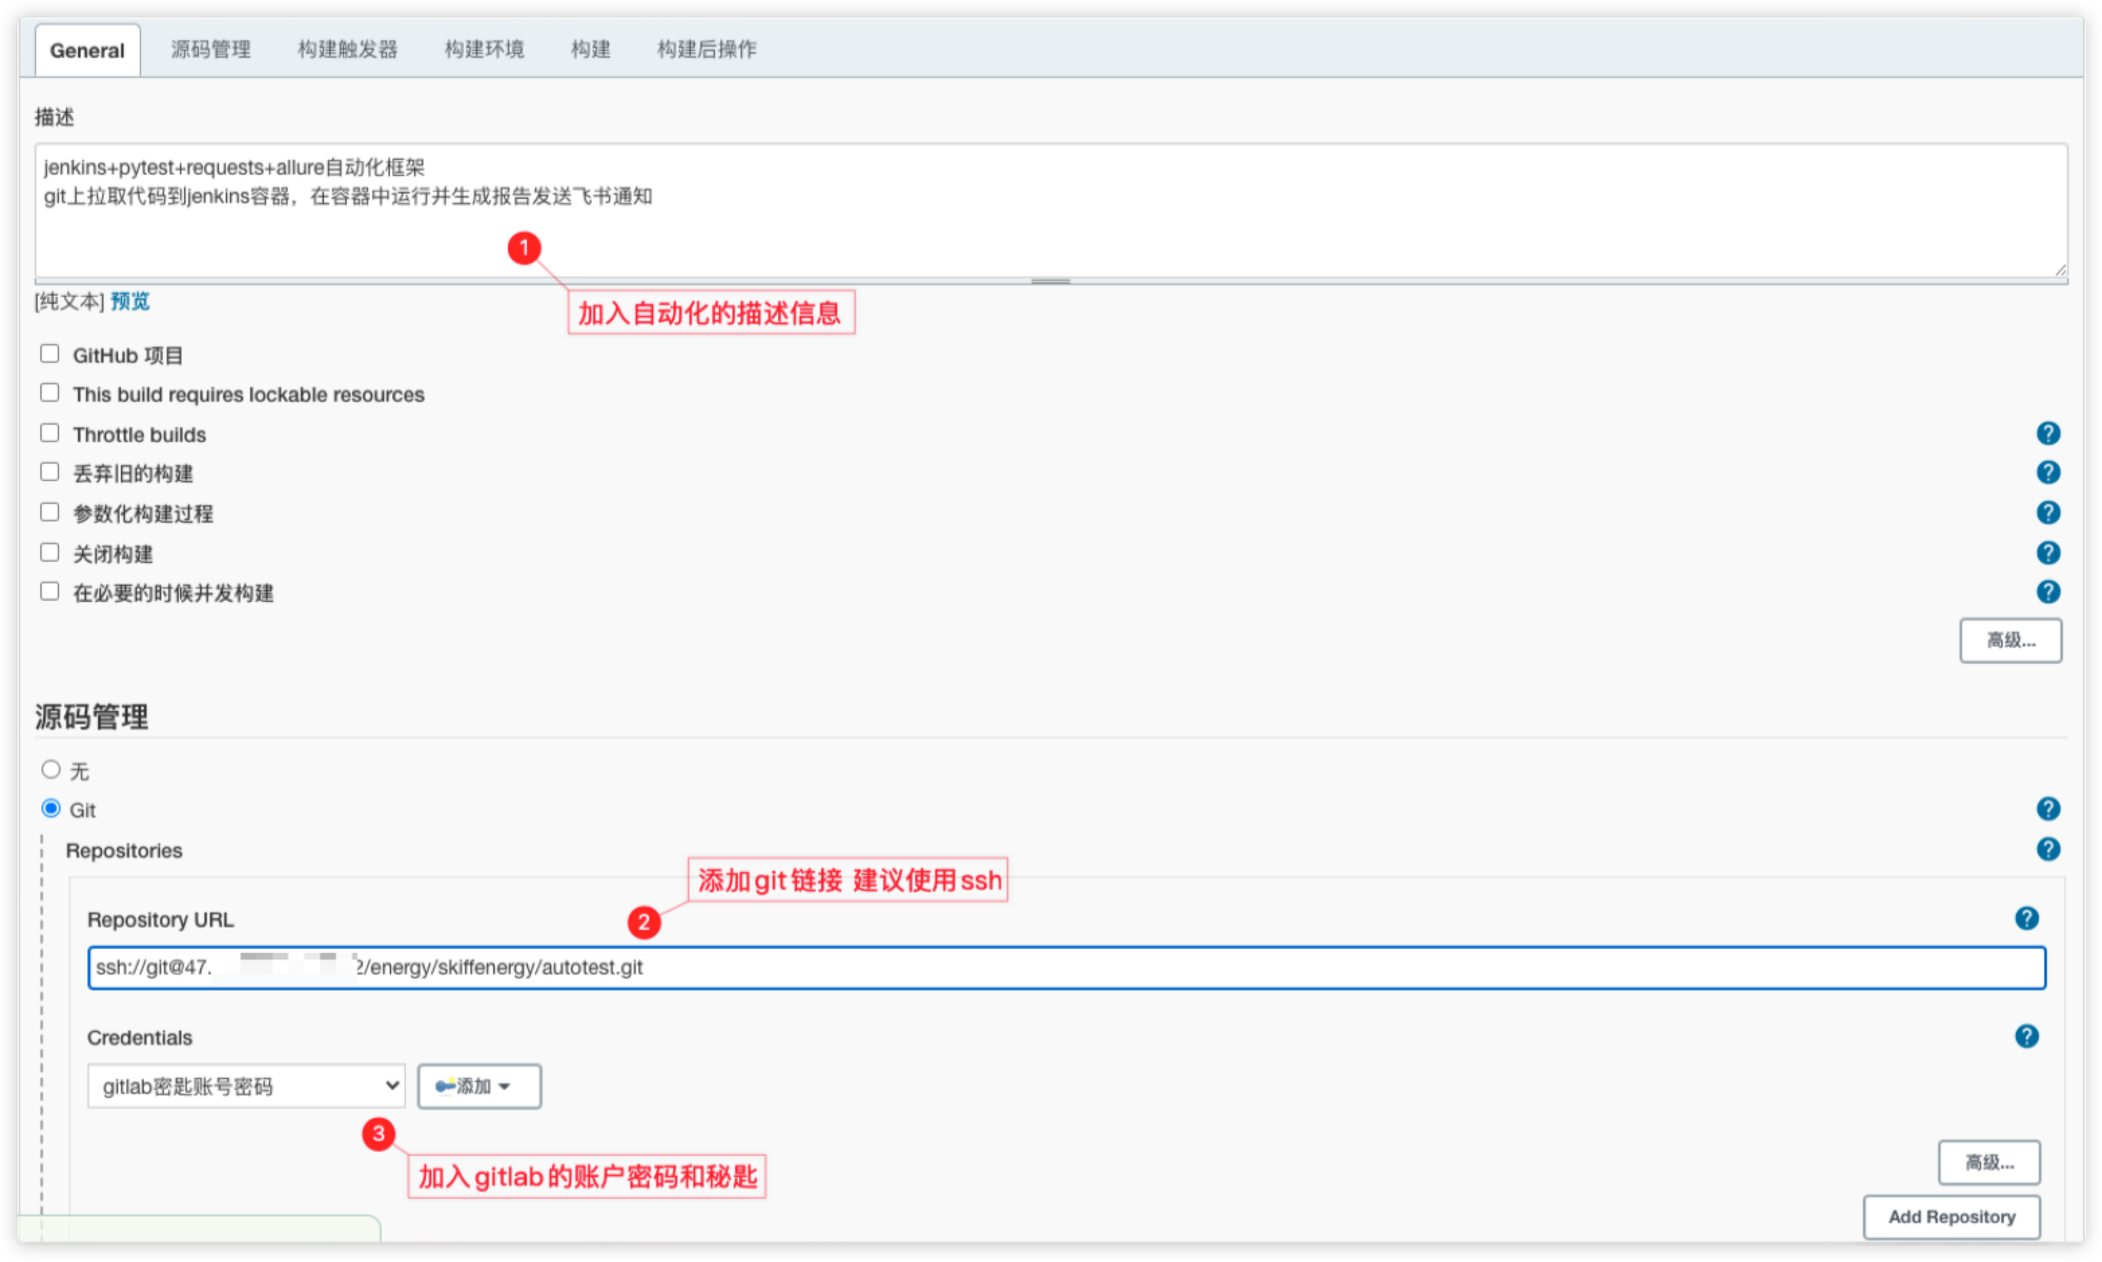Screen dimensions: 2102x1262
Task: Click Credentials help question icon
Action: point(2026,1036)
